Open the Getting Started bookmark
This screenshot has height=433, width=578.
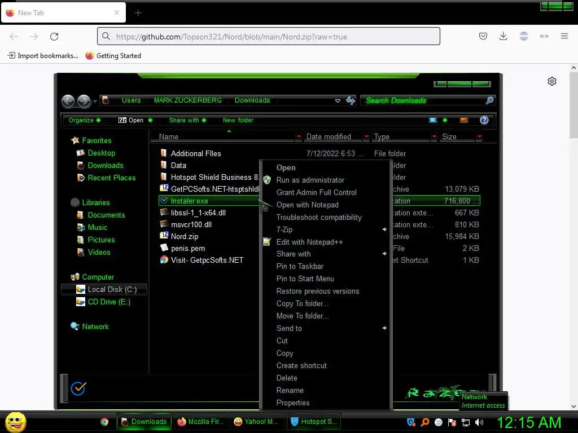(x=113, y=56)
